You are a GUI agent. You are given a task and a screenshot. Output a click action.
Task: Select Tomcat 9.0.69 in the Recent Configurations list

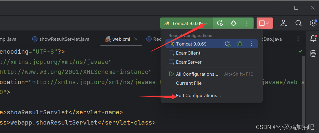[x=211, y=44]
